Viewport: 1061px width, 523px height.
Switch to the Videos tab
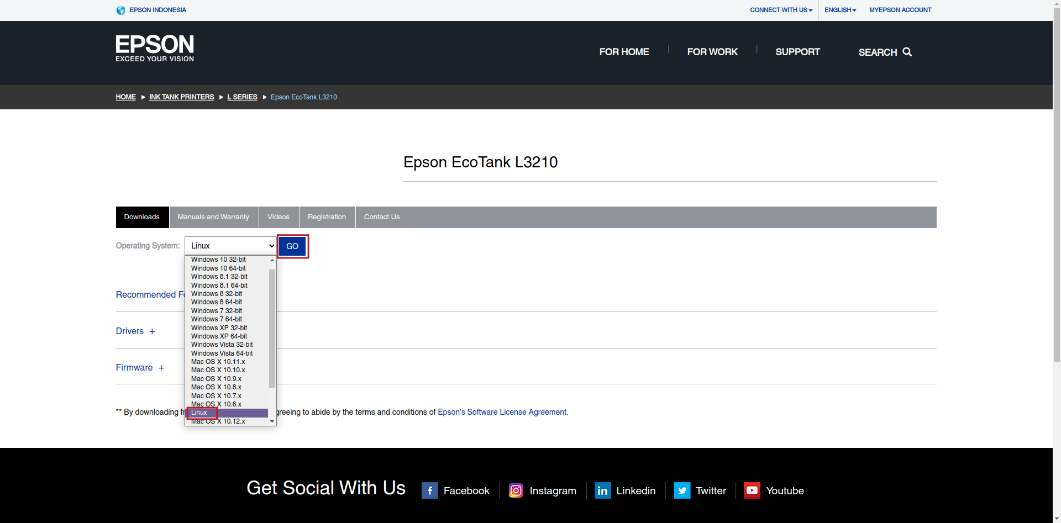coord(279,217)
